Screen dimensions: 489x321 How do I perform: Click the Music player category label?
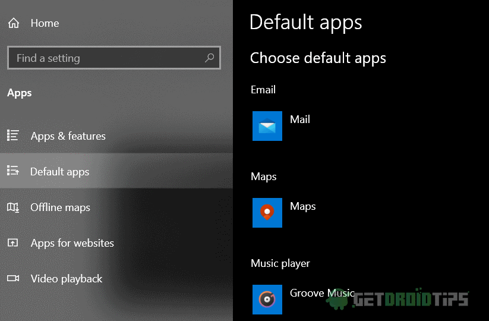(280, 263)
